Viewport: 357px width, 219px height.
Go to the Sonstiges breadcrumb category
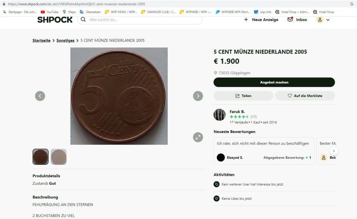click(65, 40)
